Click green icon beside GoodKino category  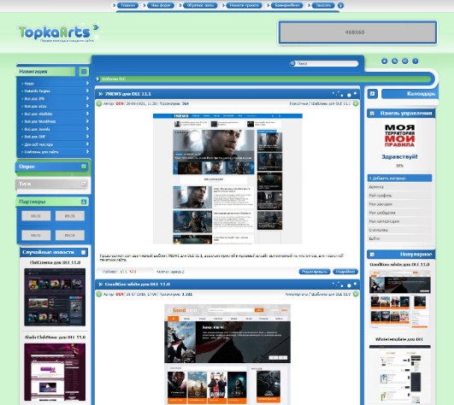coord(356,294)
